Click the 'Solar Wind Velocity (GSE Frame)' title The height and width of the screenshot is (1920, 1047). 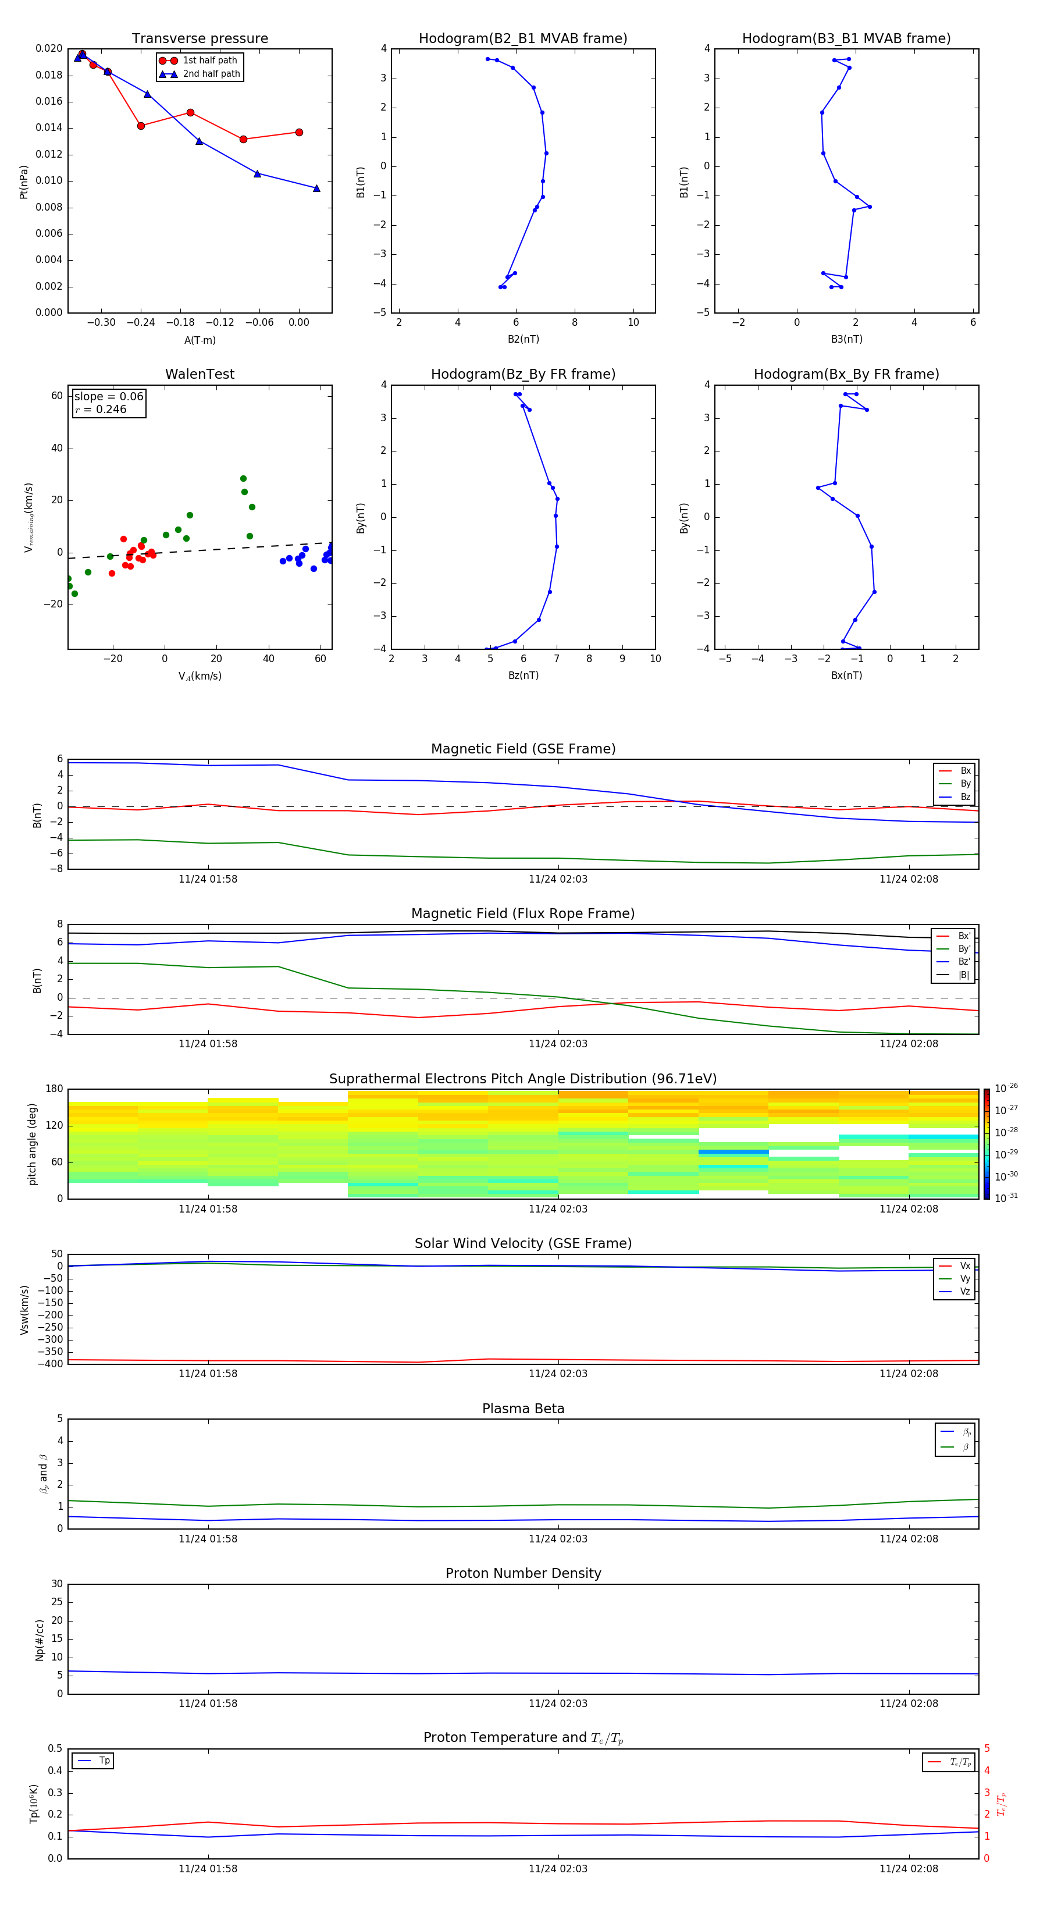click(x=523, y=1244)
